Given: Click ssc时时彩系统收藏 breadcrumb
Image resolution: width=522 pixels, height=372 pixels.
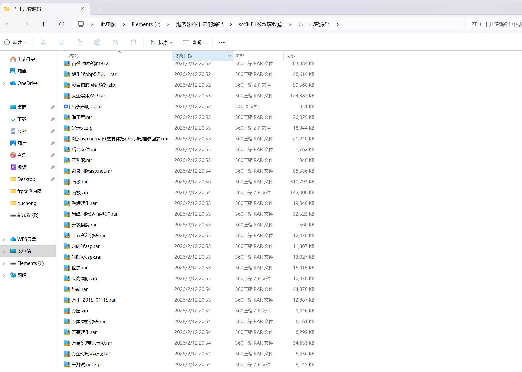Looking at the screenshot, I should tap(261, 24).
